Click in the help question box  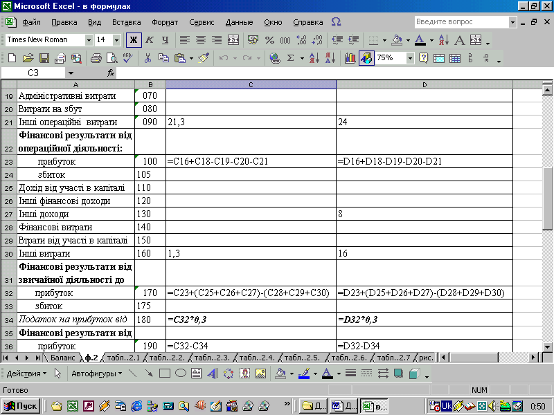[x=461, y=22]
